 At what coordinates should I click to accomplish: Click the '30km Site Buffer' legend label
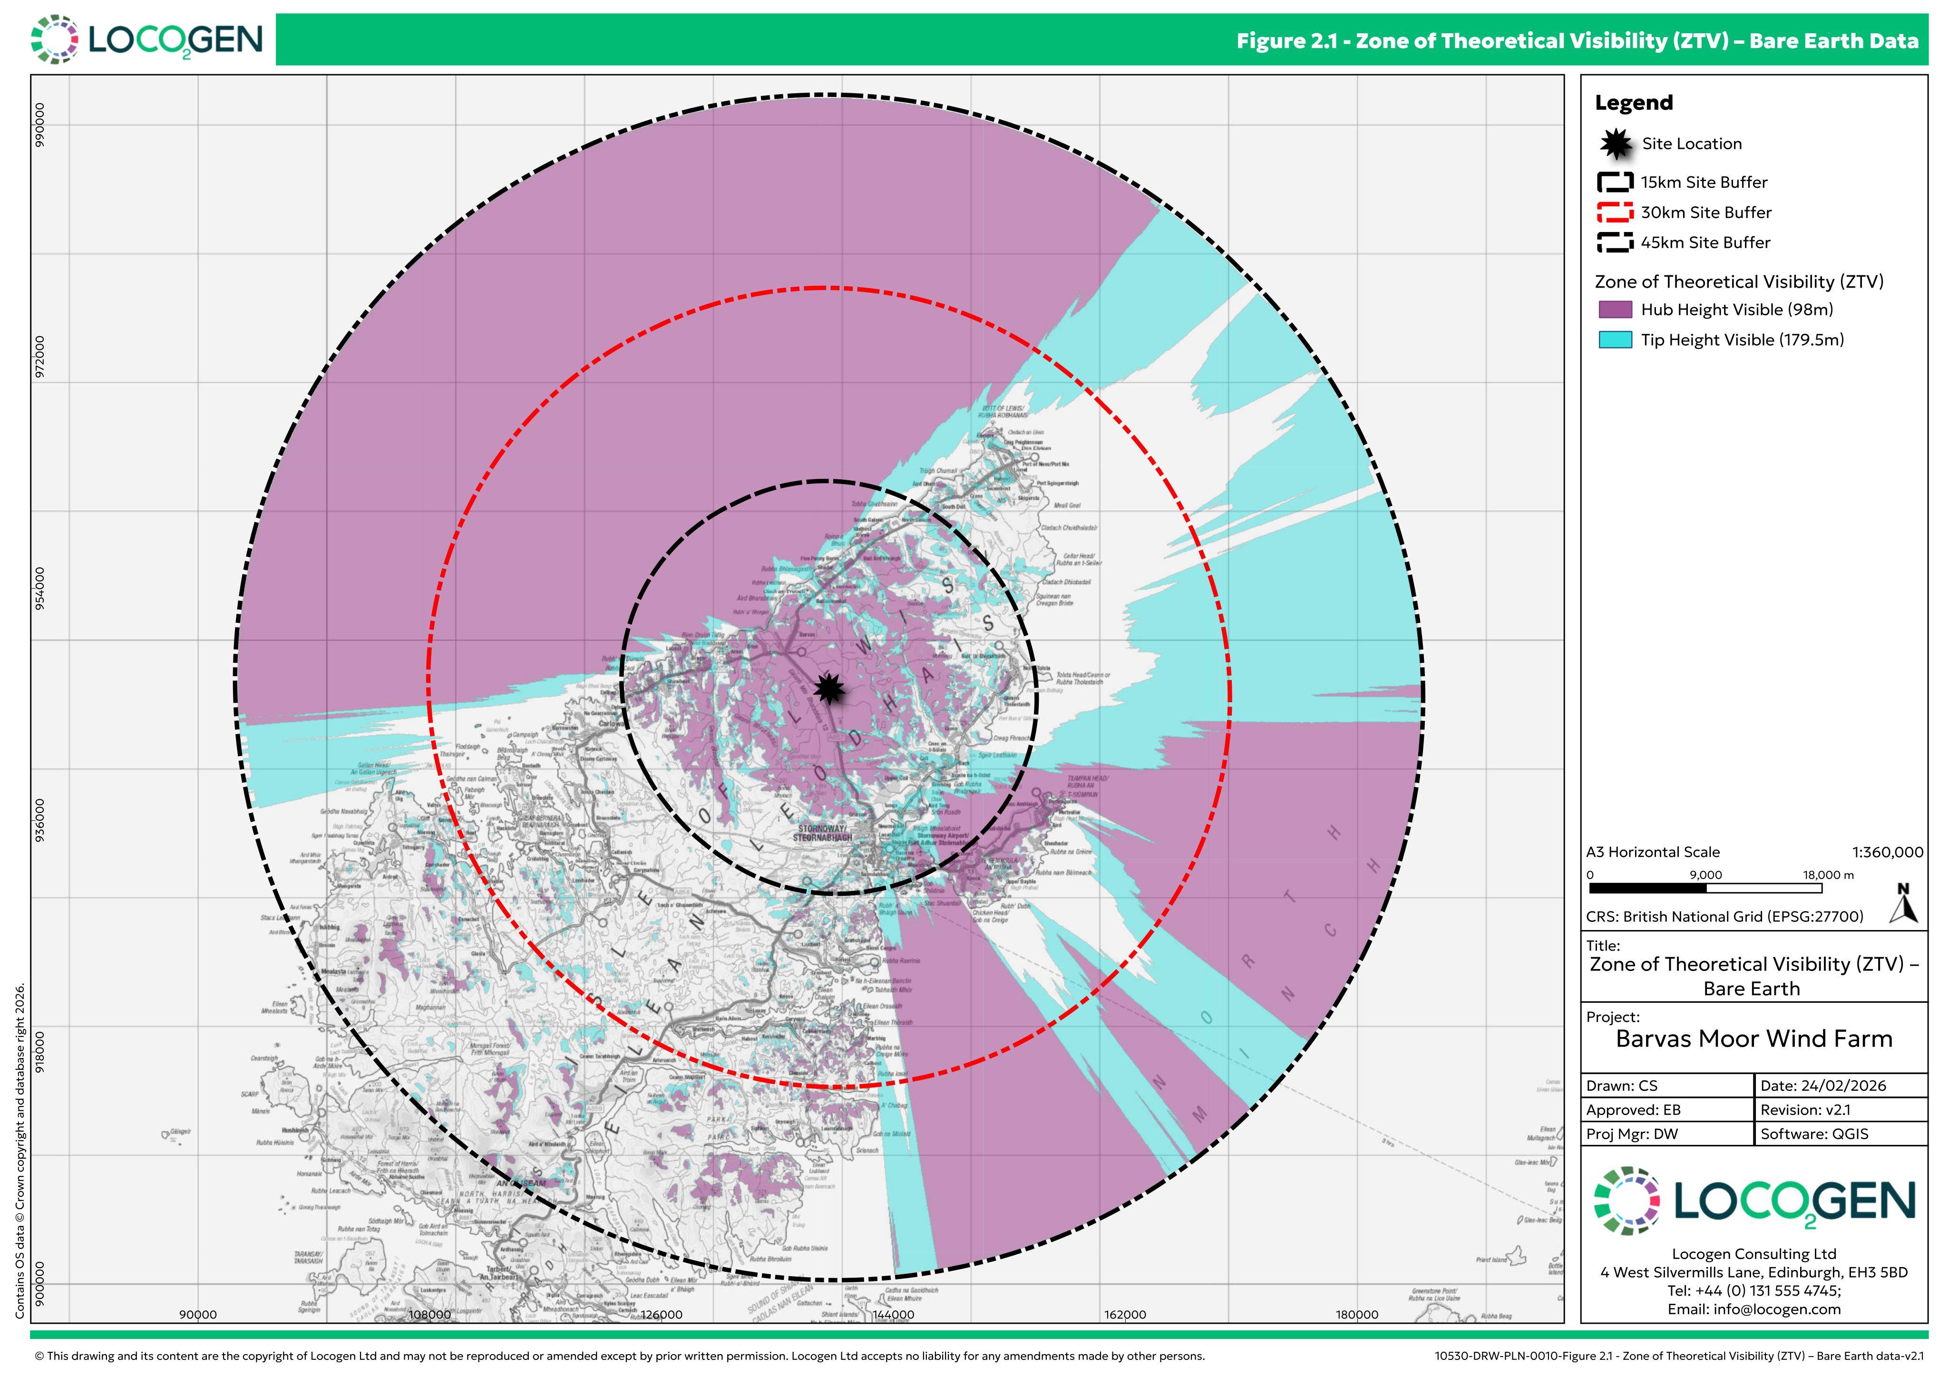(x=1706, y=213)
